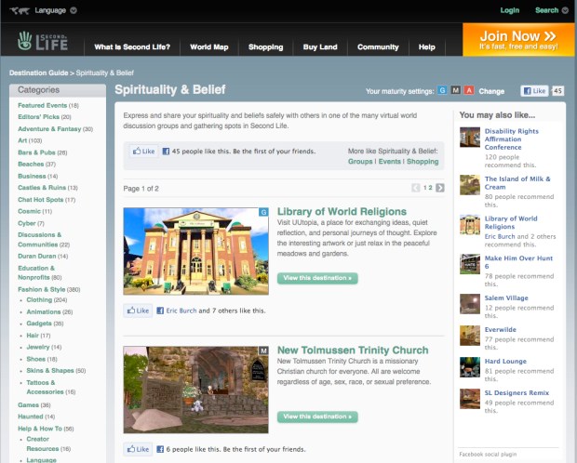
Task: View the Library of World Religions destination
Action: coord(316,278)
